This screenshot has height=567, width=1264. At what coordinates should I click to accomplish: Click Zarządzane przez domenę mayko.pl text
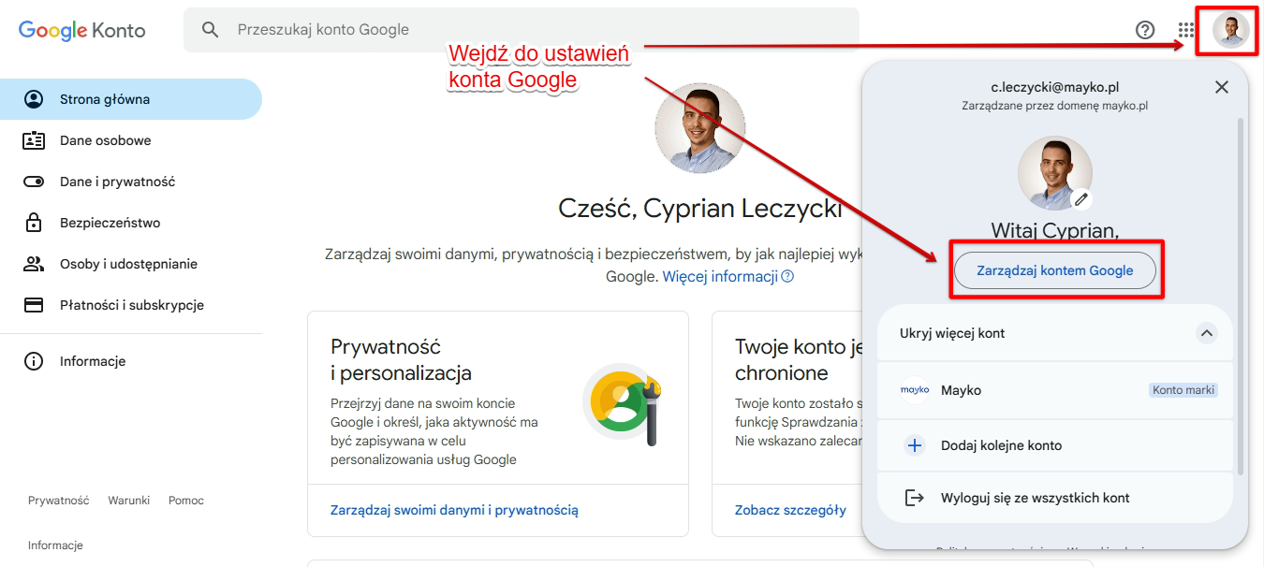pyautogui.click(x=1055, y=106)
